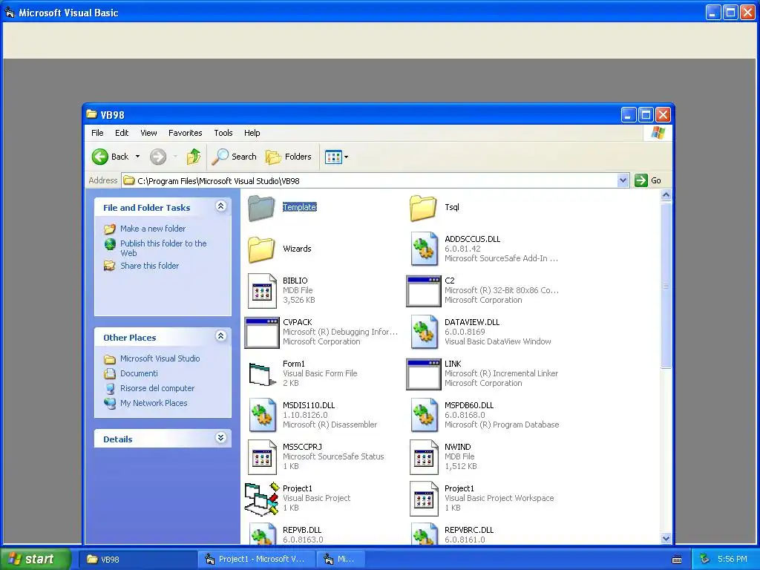The image size is (760, 570).
Task: Click the vertical scrollbar thumb in file list
Action: [x=666, y=286]
